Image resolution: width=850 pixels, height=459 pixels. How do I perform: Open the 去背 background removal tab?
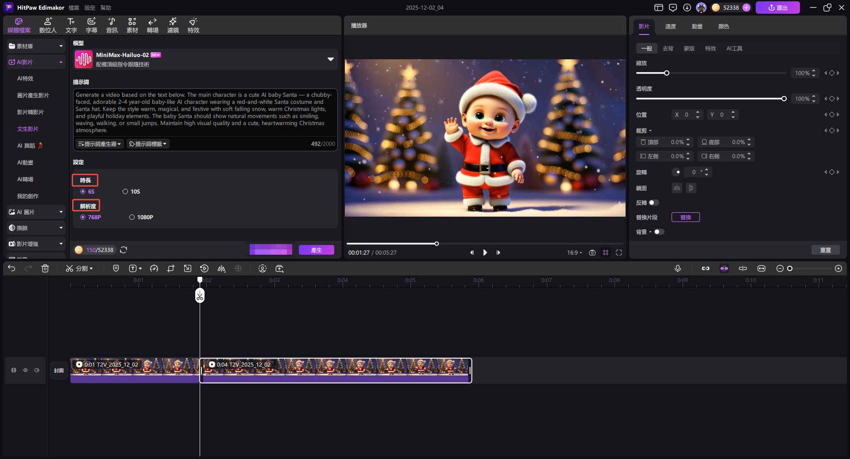[x=668, y=49]
